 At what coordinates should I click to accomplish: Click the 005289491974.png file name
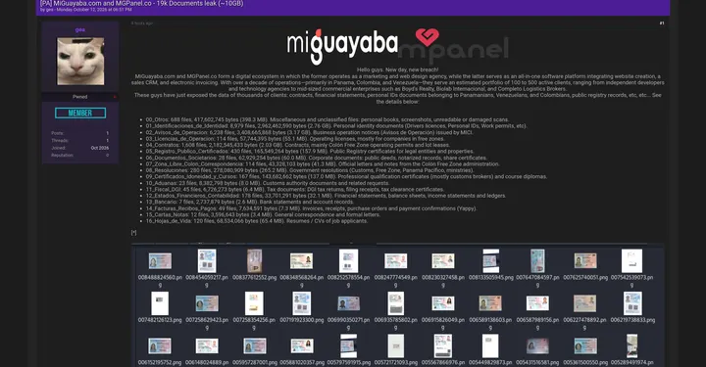tap(632, 362)
